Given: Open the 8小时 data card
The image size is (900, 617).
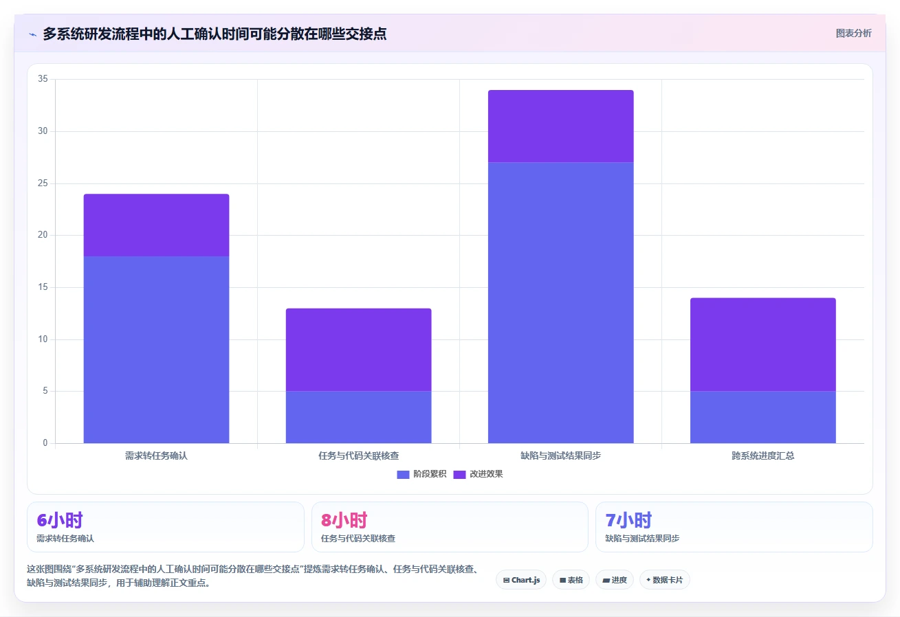Looking at the screenshot, I should pos(450,527).
